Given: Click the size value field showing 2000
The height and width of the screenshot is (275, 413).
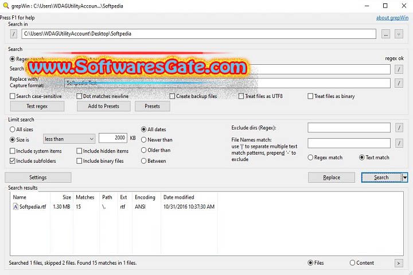Looking at the screenshot, I should (x=113, y=138).
